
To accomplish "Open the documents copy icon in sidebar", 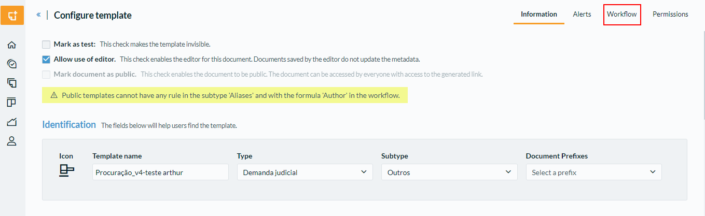I will pyautogui.click(x=12, y=83).
